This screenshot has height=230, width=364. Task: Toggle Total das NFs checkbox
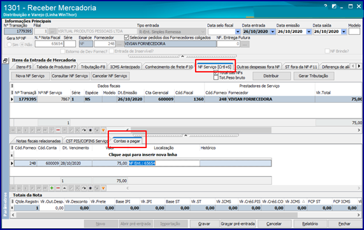[216, 72]
